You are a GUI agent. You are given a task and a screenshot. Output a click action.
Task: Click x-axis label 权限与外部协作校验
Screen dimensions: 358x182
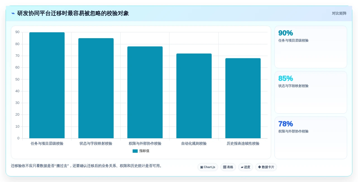(x=145, y=144)
